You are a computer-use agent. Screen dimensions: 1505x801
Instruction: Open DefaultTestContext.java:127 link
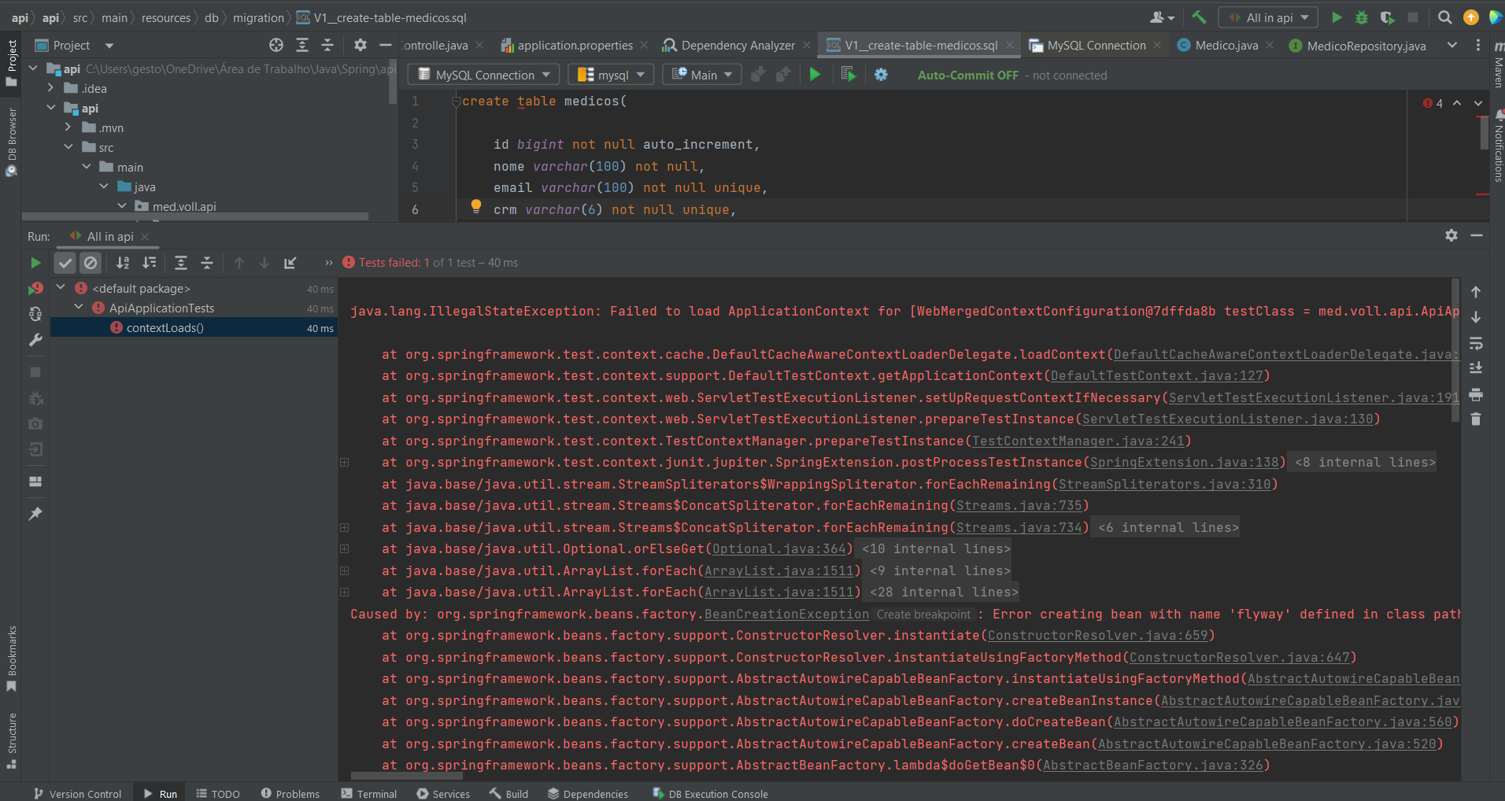1157,376
